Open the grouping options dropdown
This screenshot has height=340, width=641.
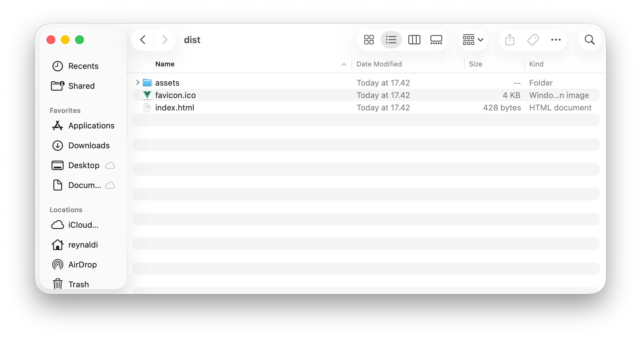click(472, 40)
